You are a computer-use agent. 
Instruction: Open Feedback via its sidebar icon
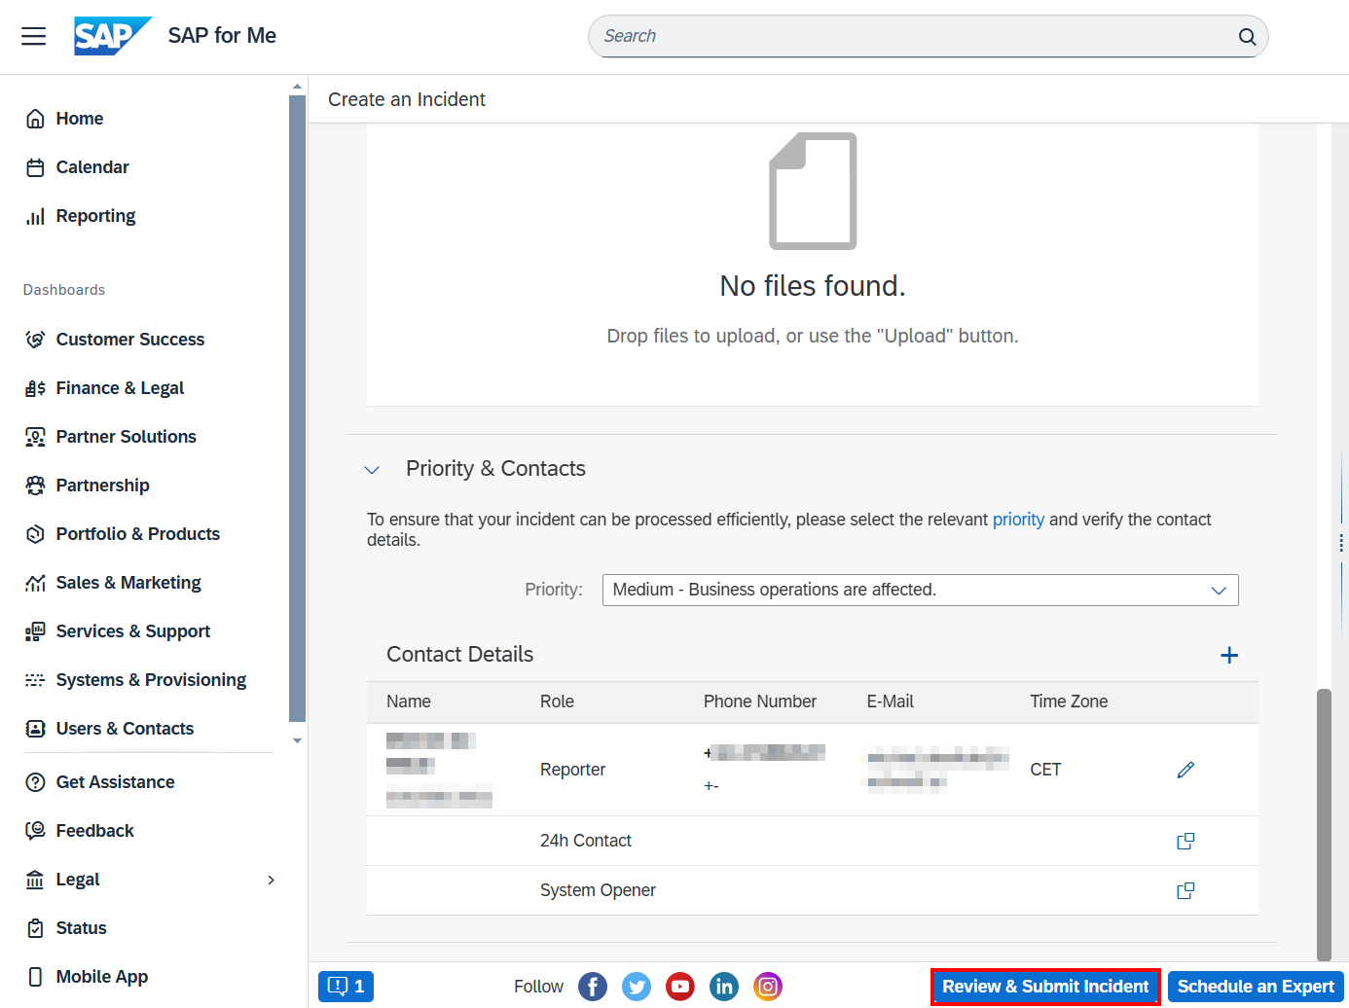[35, 830]
